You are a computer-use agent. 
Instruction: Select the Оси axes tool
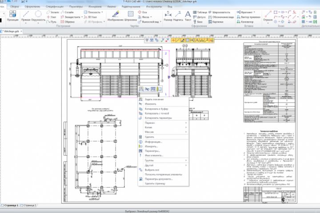tap(143, 12)
